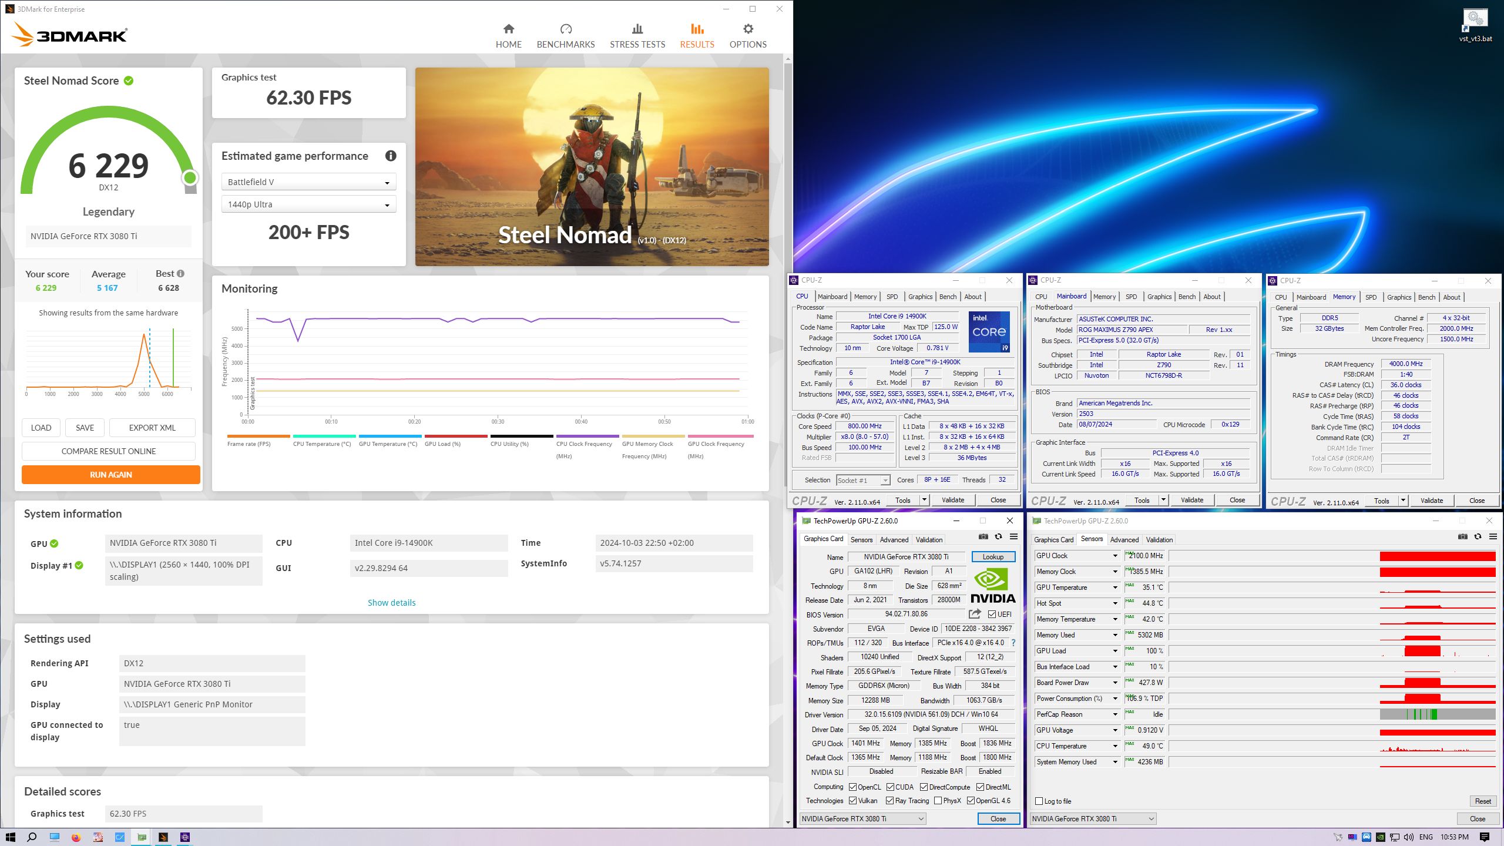
Task: Click Bus Interface question mark
Action: pyautogui.click(x=1013, y=643)
